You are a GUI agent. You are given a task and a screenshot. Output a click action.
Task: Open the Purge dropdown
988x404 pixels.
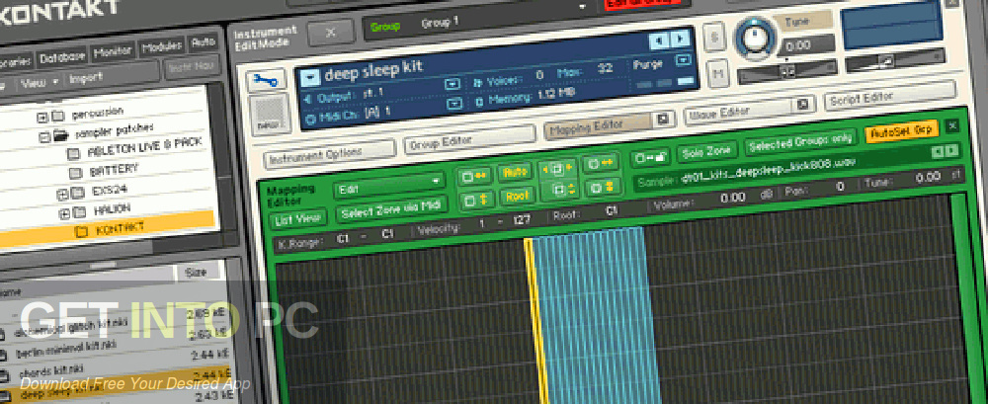pyautogui.click(x=683, y=60)
